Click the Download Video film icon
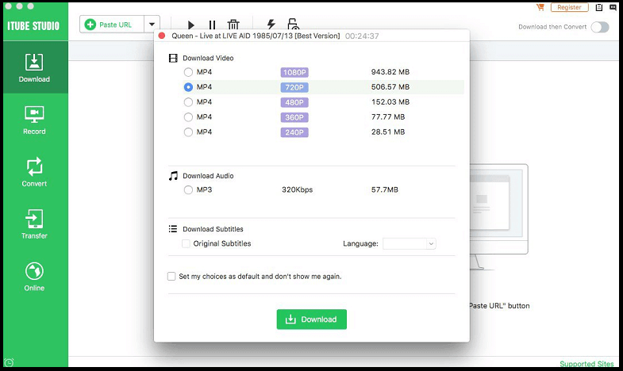 [x=173, y=59]
